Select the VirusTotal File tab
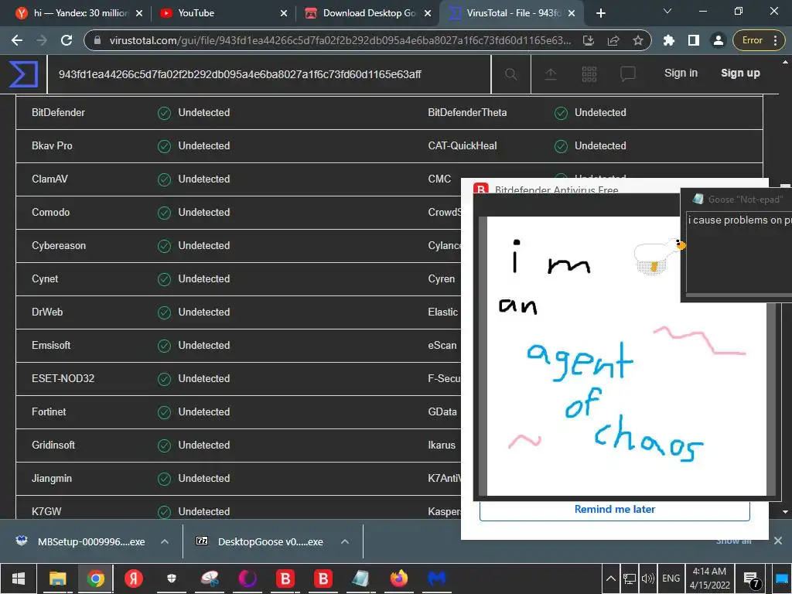The image size is (792, 594). tap(512, 13)
